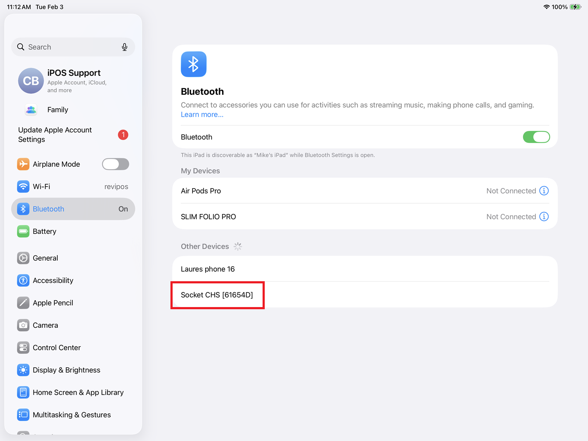588x441 pixels.
Task: Open the Learn more link
Action: tap(202, 115)
